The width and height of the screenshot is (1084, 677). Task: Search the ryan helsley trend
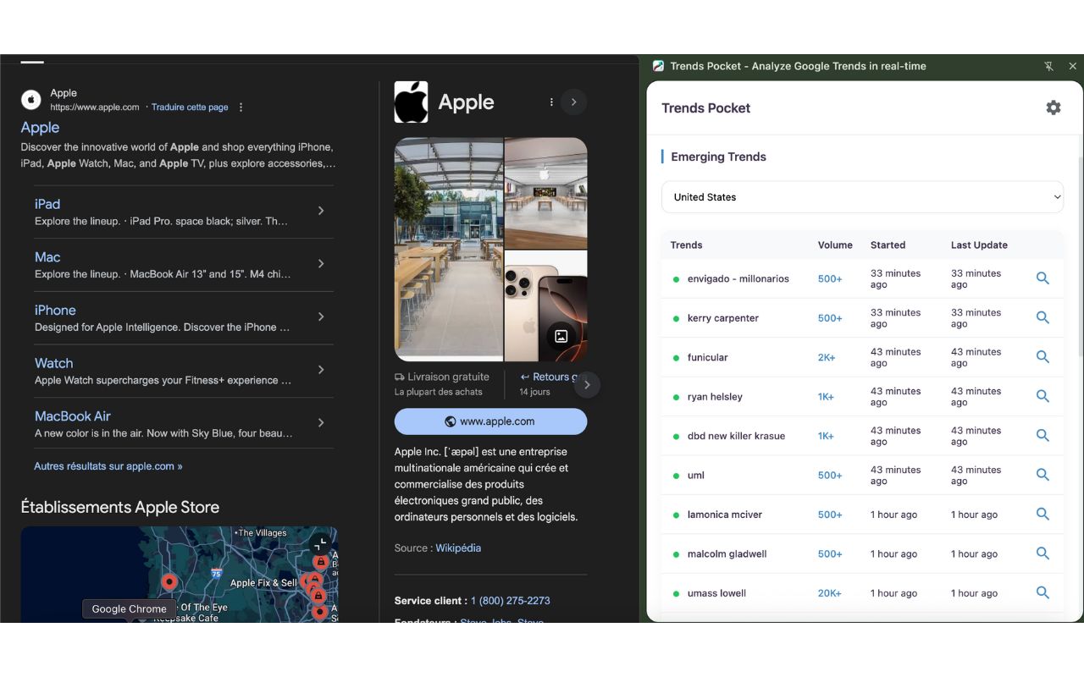(x=1043, y=396)
